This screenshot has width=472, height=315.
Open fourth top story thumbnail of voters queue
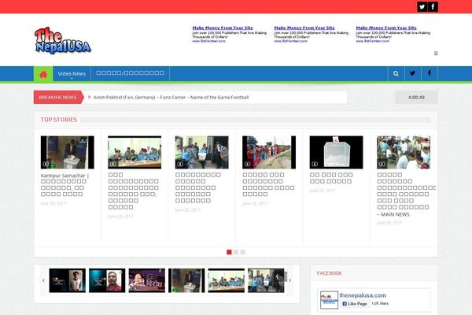269,152
